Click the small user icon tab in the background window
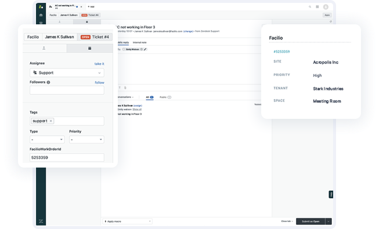379x229 pixels. click(59, 22)
